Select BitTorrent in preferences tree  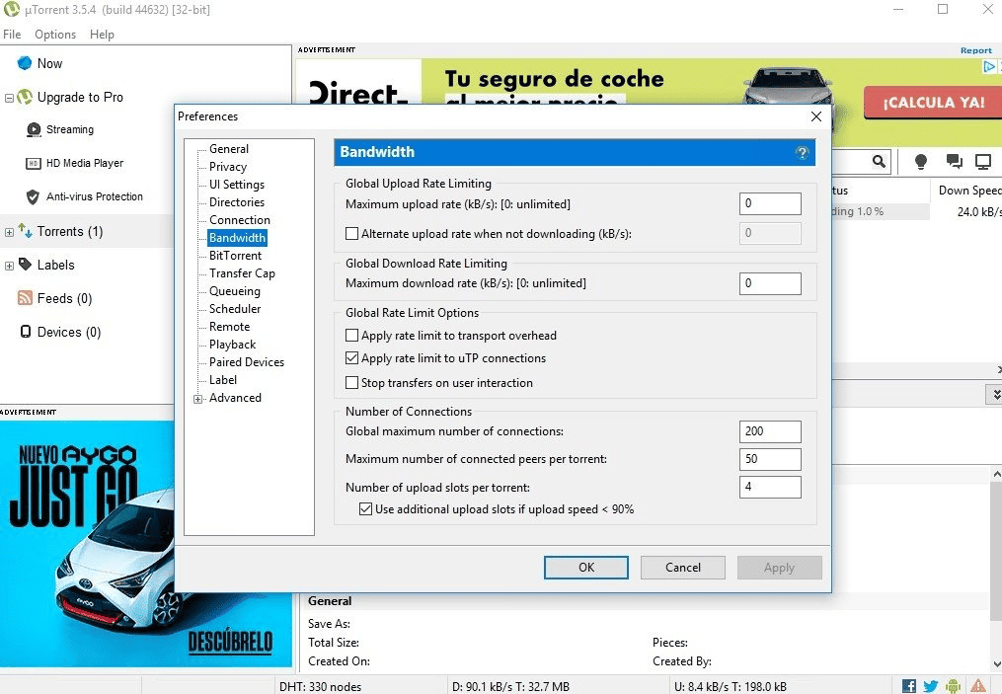(235, 256)
